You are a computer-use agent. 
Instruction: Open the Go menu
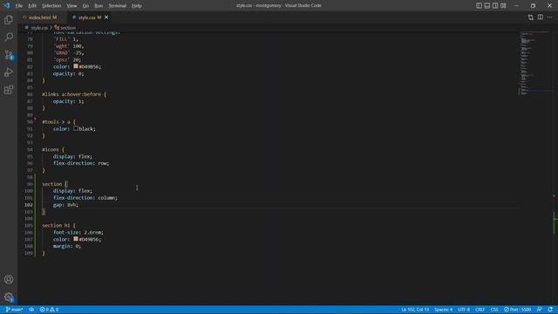point(85,6)
